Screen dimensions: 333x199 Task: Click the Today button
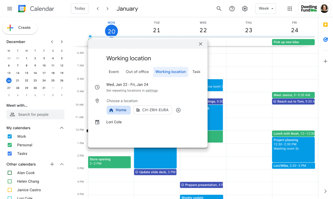pyautogui.click(x=80, y=9)
